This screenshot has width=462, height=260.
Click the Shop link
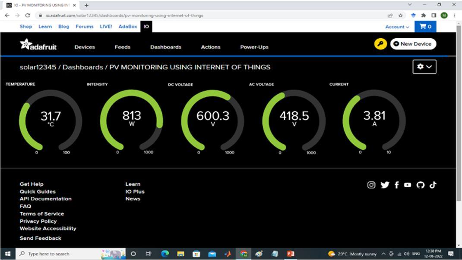tap(26, 26)
